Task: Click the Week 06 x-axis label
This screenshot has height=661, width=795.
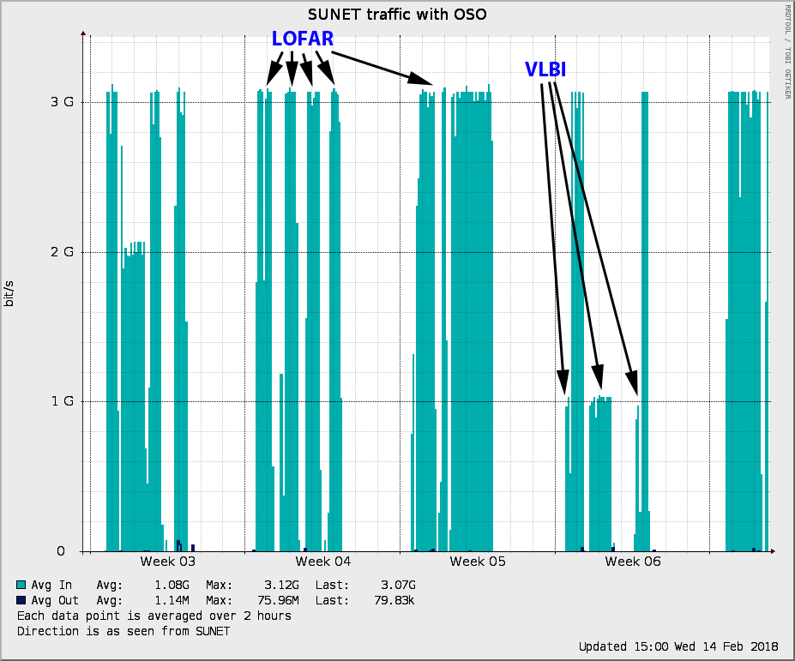Action: point(633,562)
